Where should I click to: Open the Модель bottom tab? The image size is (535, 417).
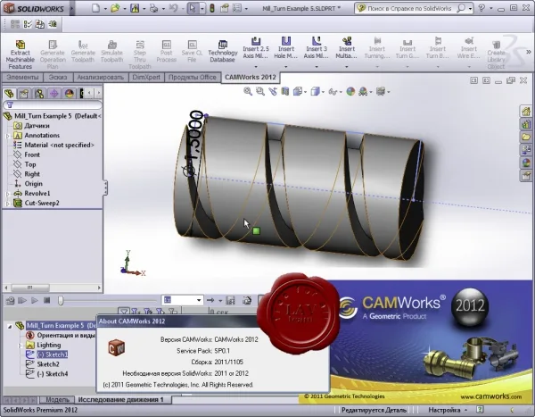coord(57,399)
